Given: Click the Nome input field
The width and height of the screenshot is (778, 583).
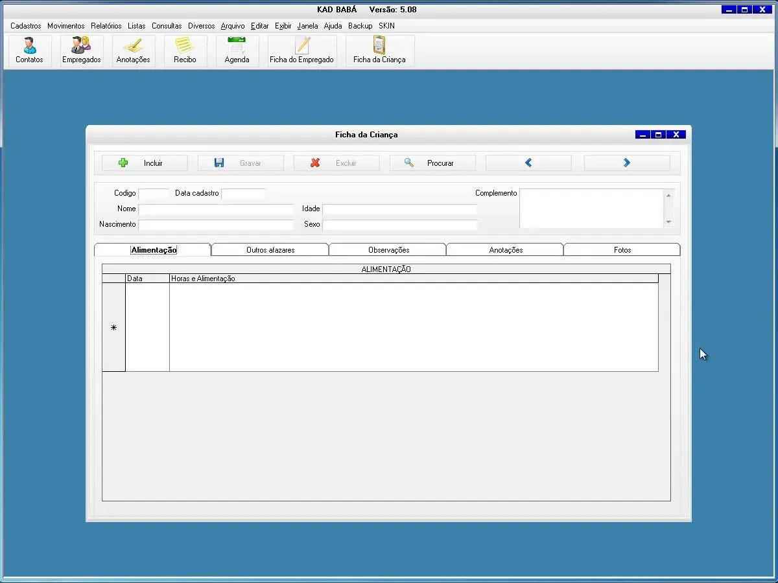Looking at the screenshot, I should tap(216, 209).
